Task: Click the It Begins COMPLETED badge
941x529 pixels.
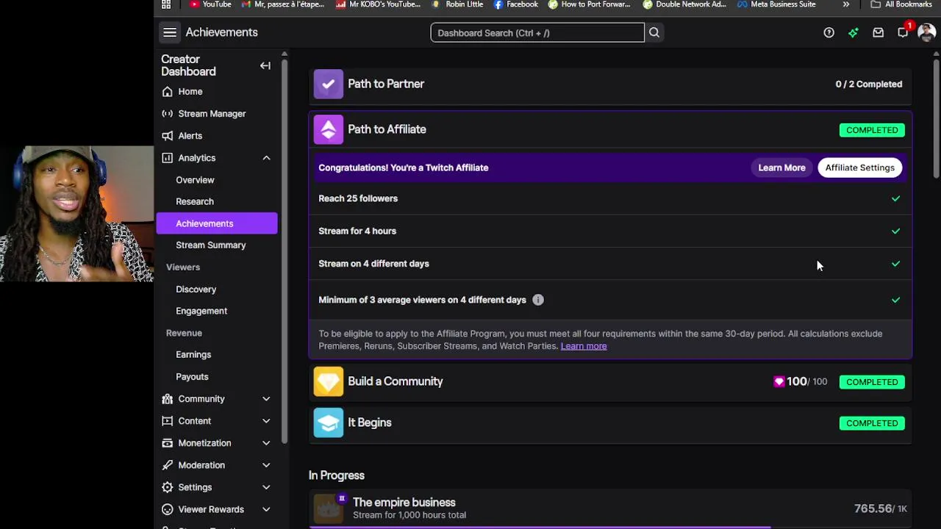Action: (x=872, y=423)
